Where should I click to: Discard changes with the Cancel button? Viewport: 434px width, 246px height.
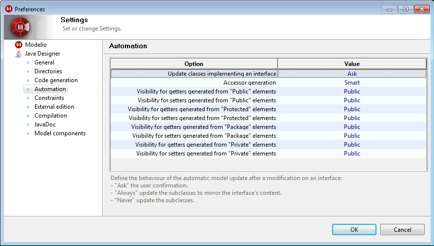click(x=402, y=229)
